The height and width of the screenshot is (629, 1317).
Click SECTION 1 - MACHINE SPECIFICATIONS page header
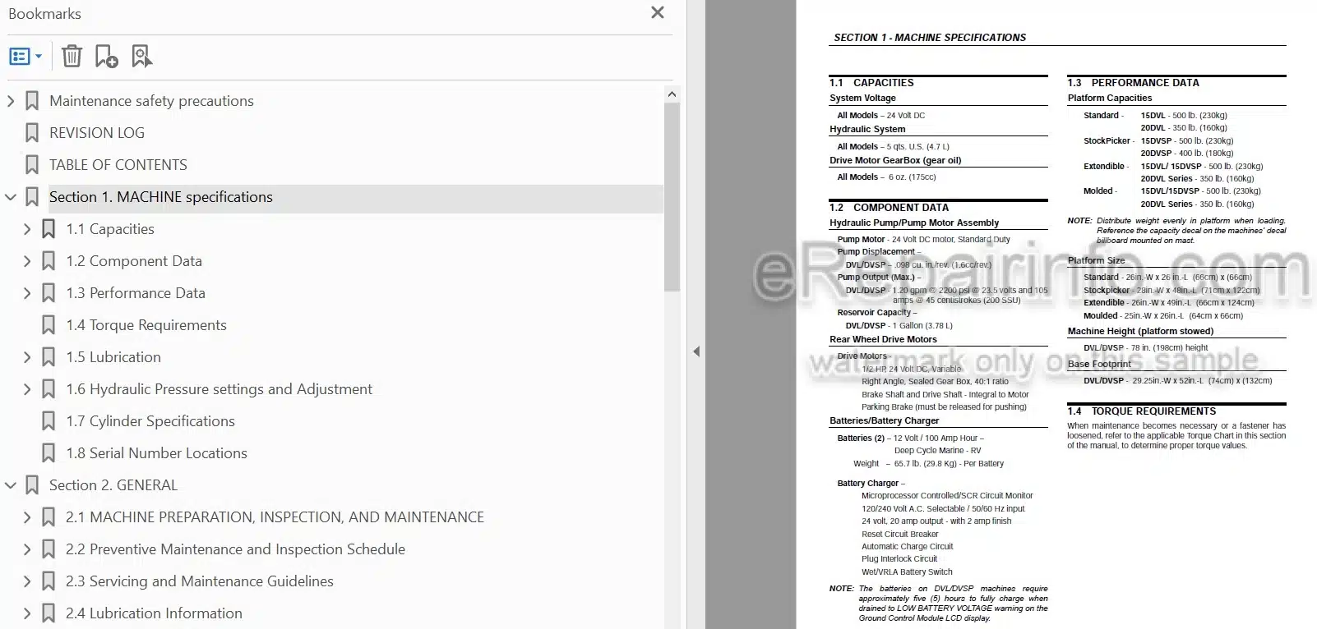[930, 38]
